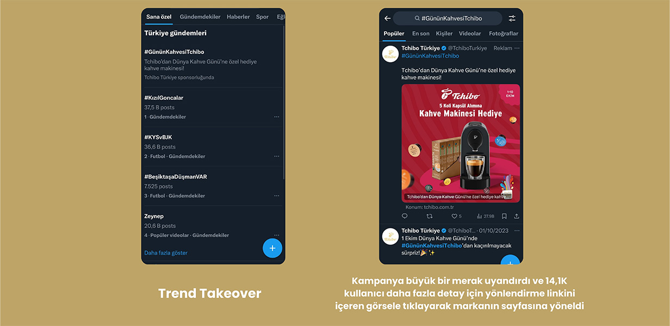Select the Haberler tab

[238, 17]
